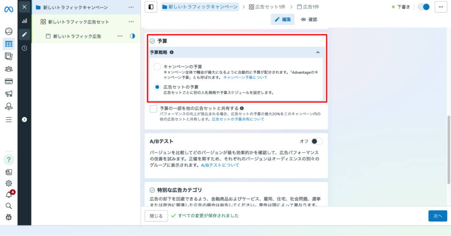Click the 次へ button

click(x=437, y=216)
